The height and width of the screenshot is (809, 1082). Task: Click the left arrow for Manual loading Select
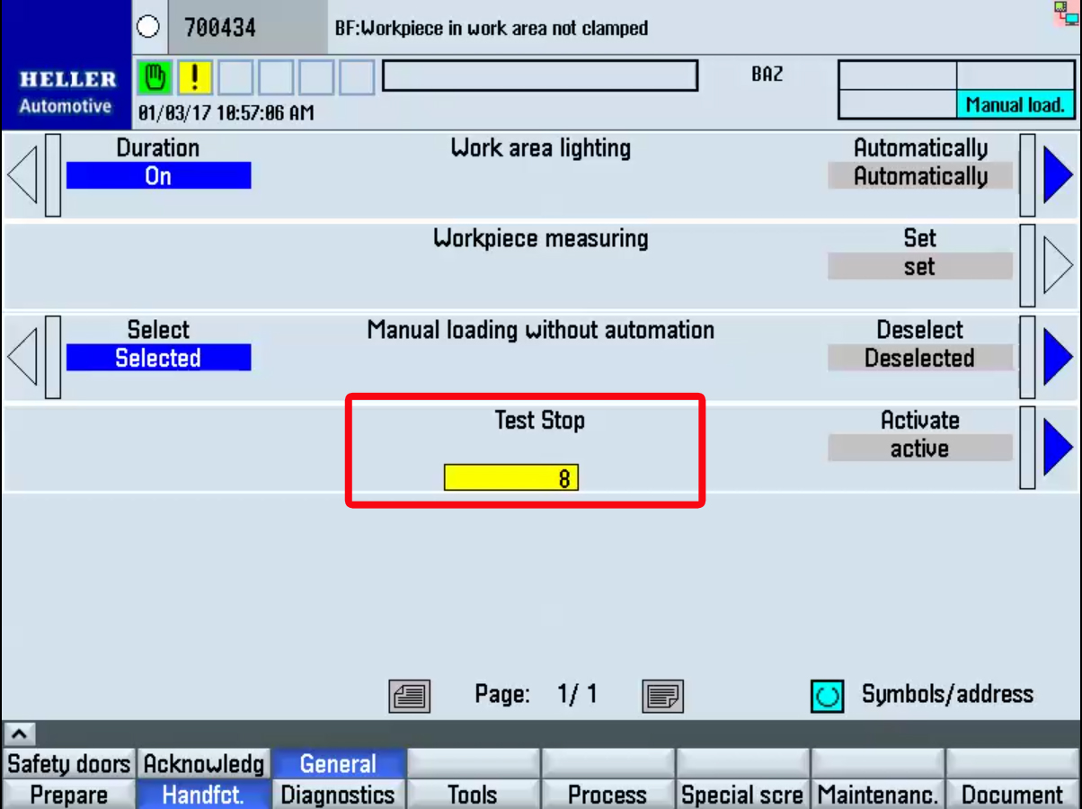point(22,357)
